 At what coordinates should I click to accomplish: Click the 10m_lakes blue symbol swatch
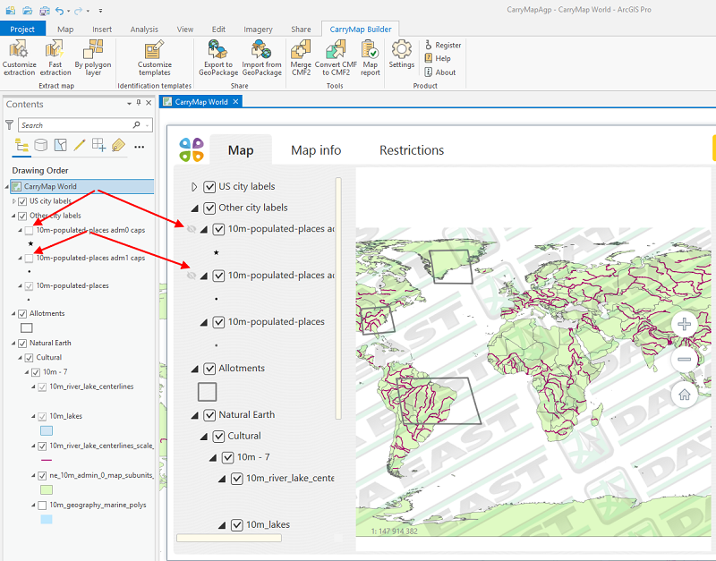47,430
